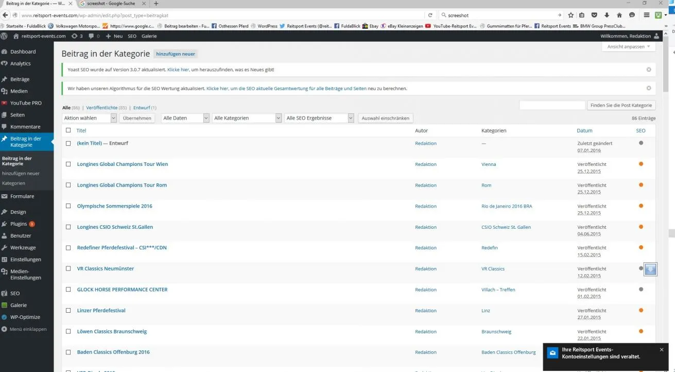Open the Willkommen, Redaktion user menu
This screenshot has height=372, width=675.
(630, 36)
